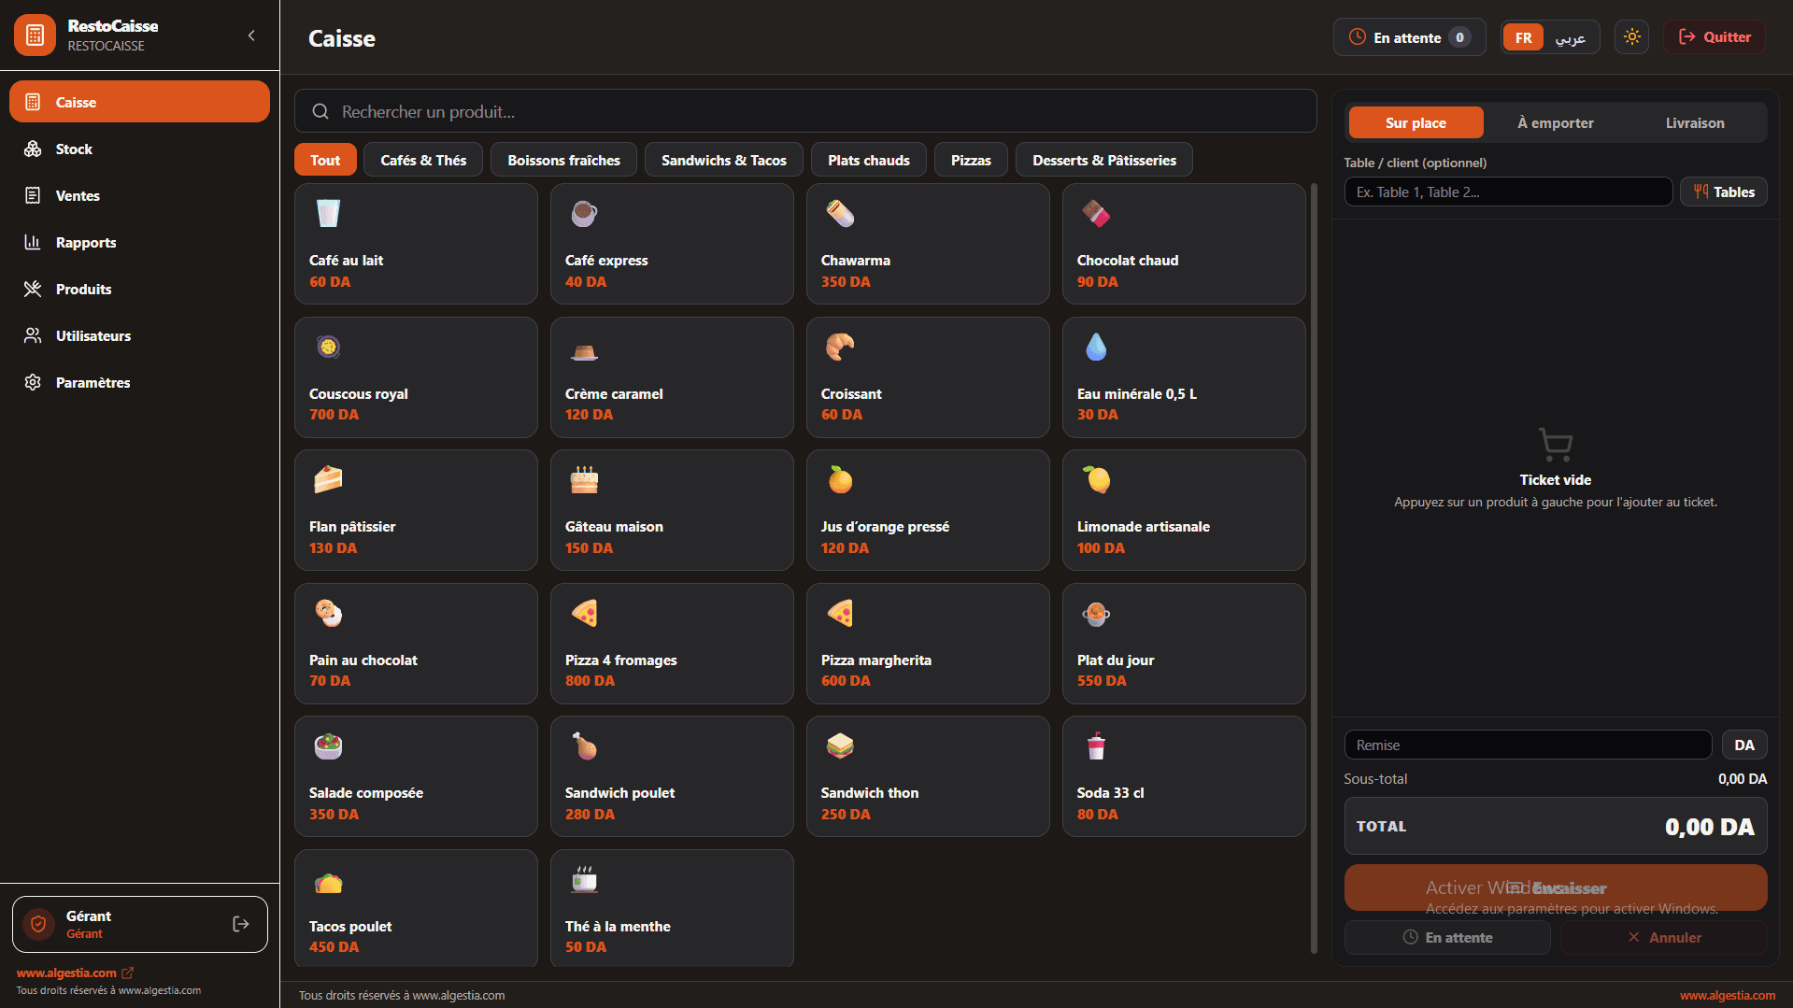Open the Tables selector button
1793x1008 pixels.
coord(1724,192)
